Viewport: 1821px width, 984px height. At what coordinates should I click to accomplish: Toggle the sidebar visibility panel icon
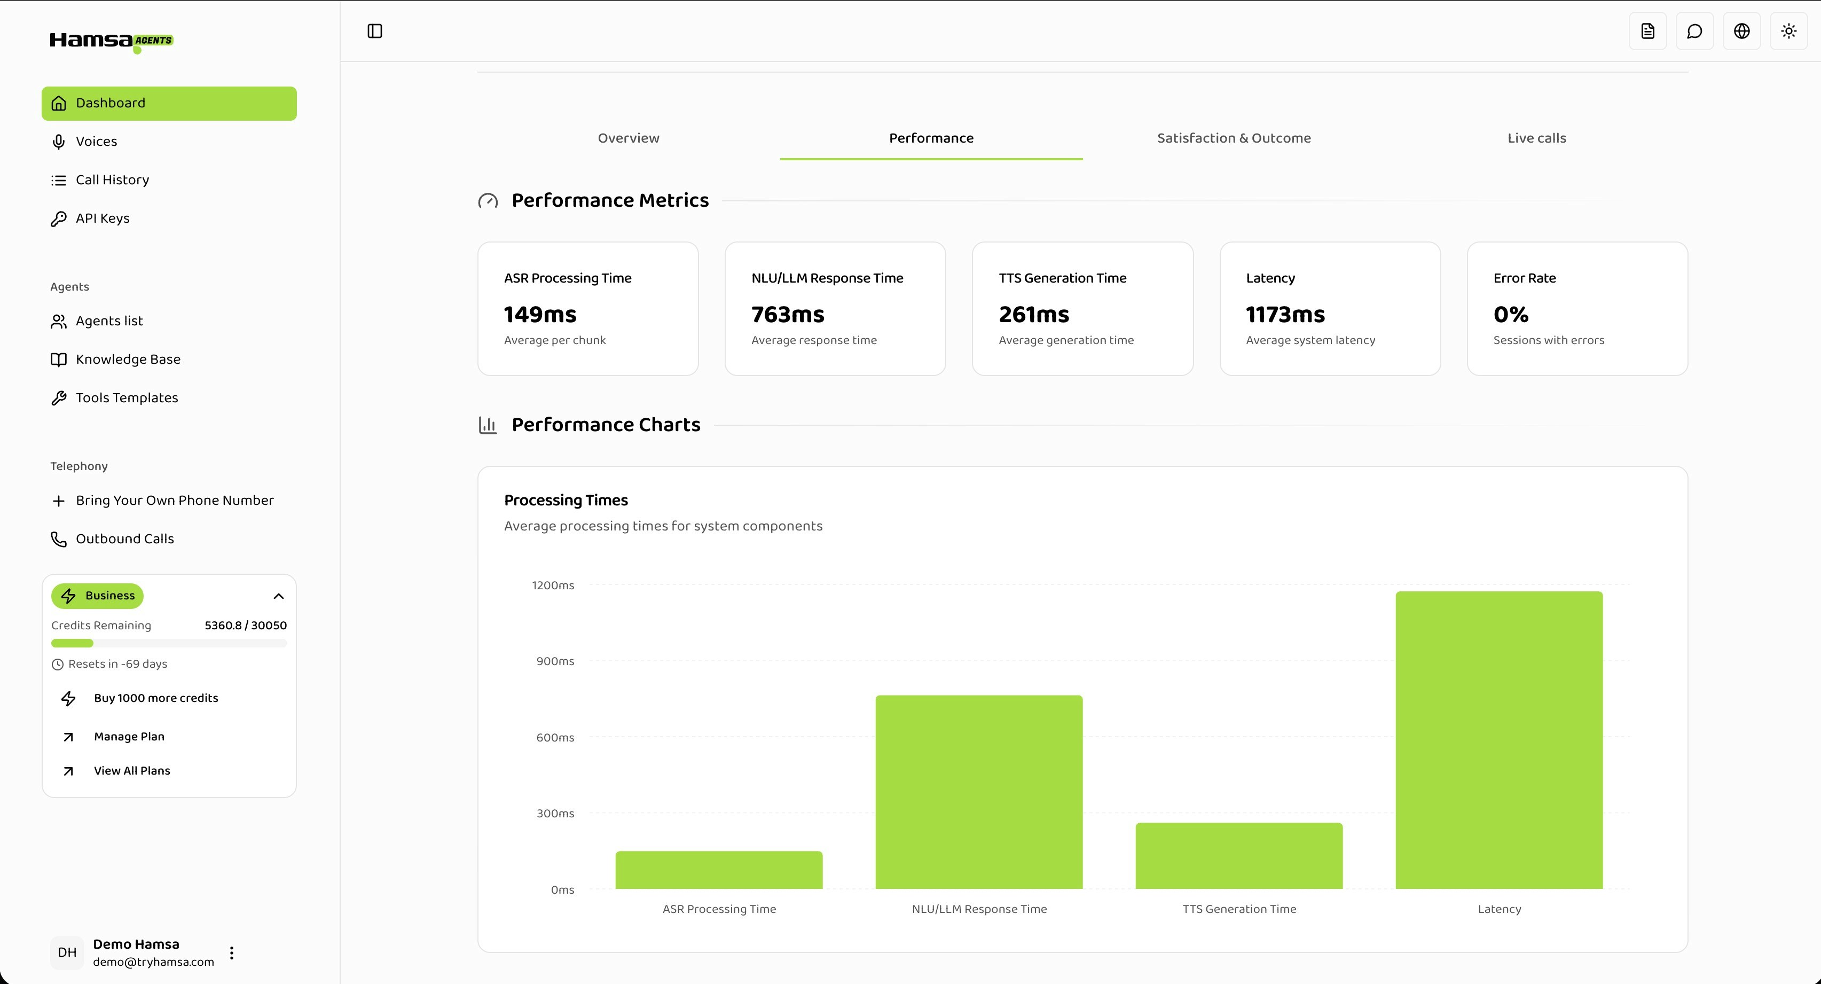[375, 31]
